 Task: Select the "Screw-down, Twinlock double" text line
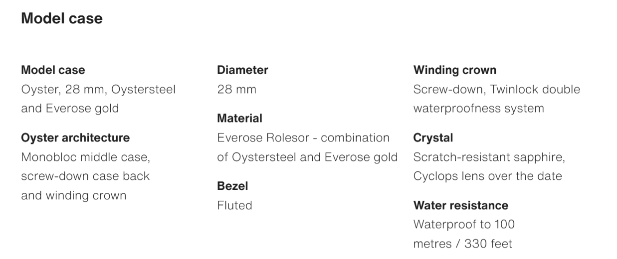(497, 90)
